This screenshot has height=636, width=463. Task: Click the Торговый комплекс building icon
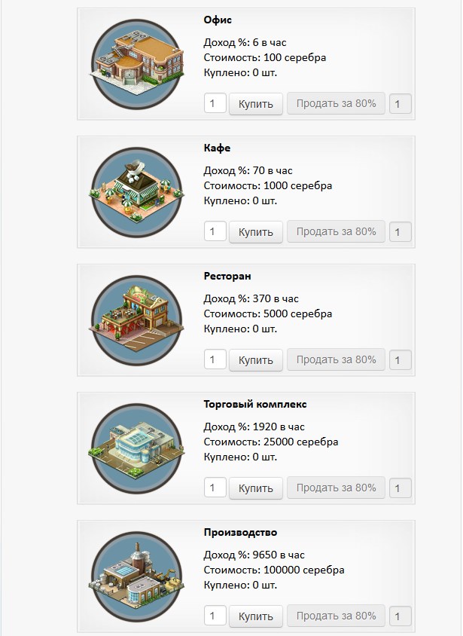coord(136,448)
